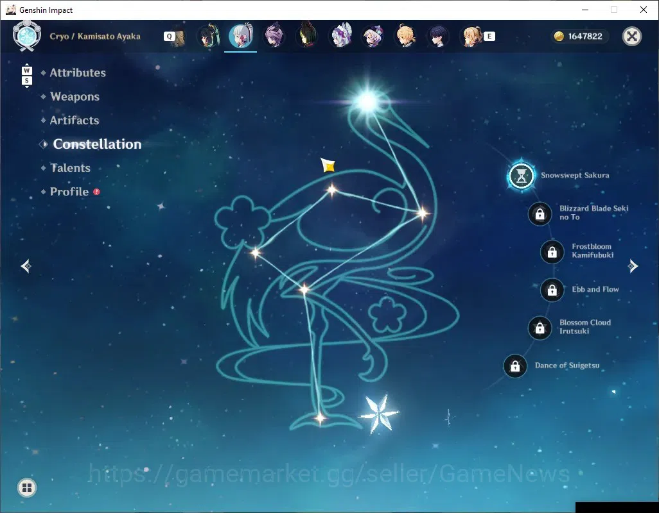Click the locked Frostbloom Kamifubuki icon
This screenshot has height=513, width=659.
click(x=552, y=252)
